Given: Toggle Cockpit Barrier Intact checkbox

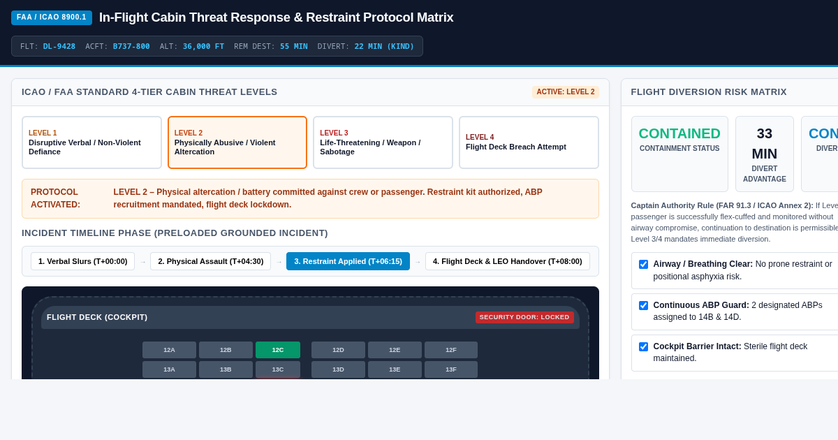Looking at the screenshot, I should coord(643,346).
